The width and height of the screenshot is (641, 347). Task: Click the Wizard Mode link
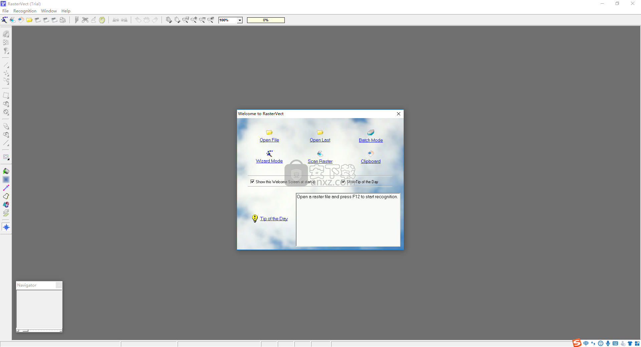tap(269, 161)
